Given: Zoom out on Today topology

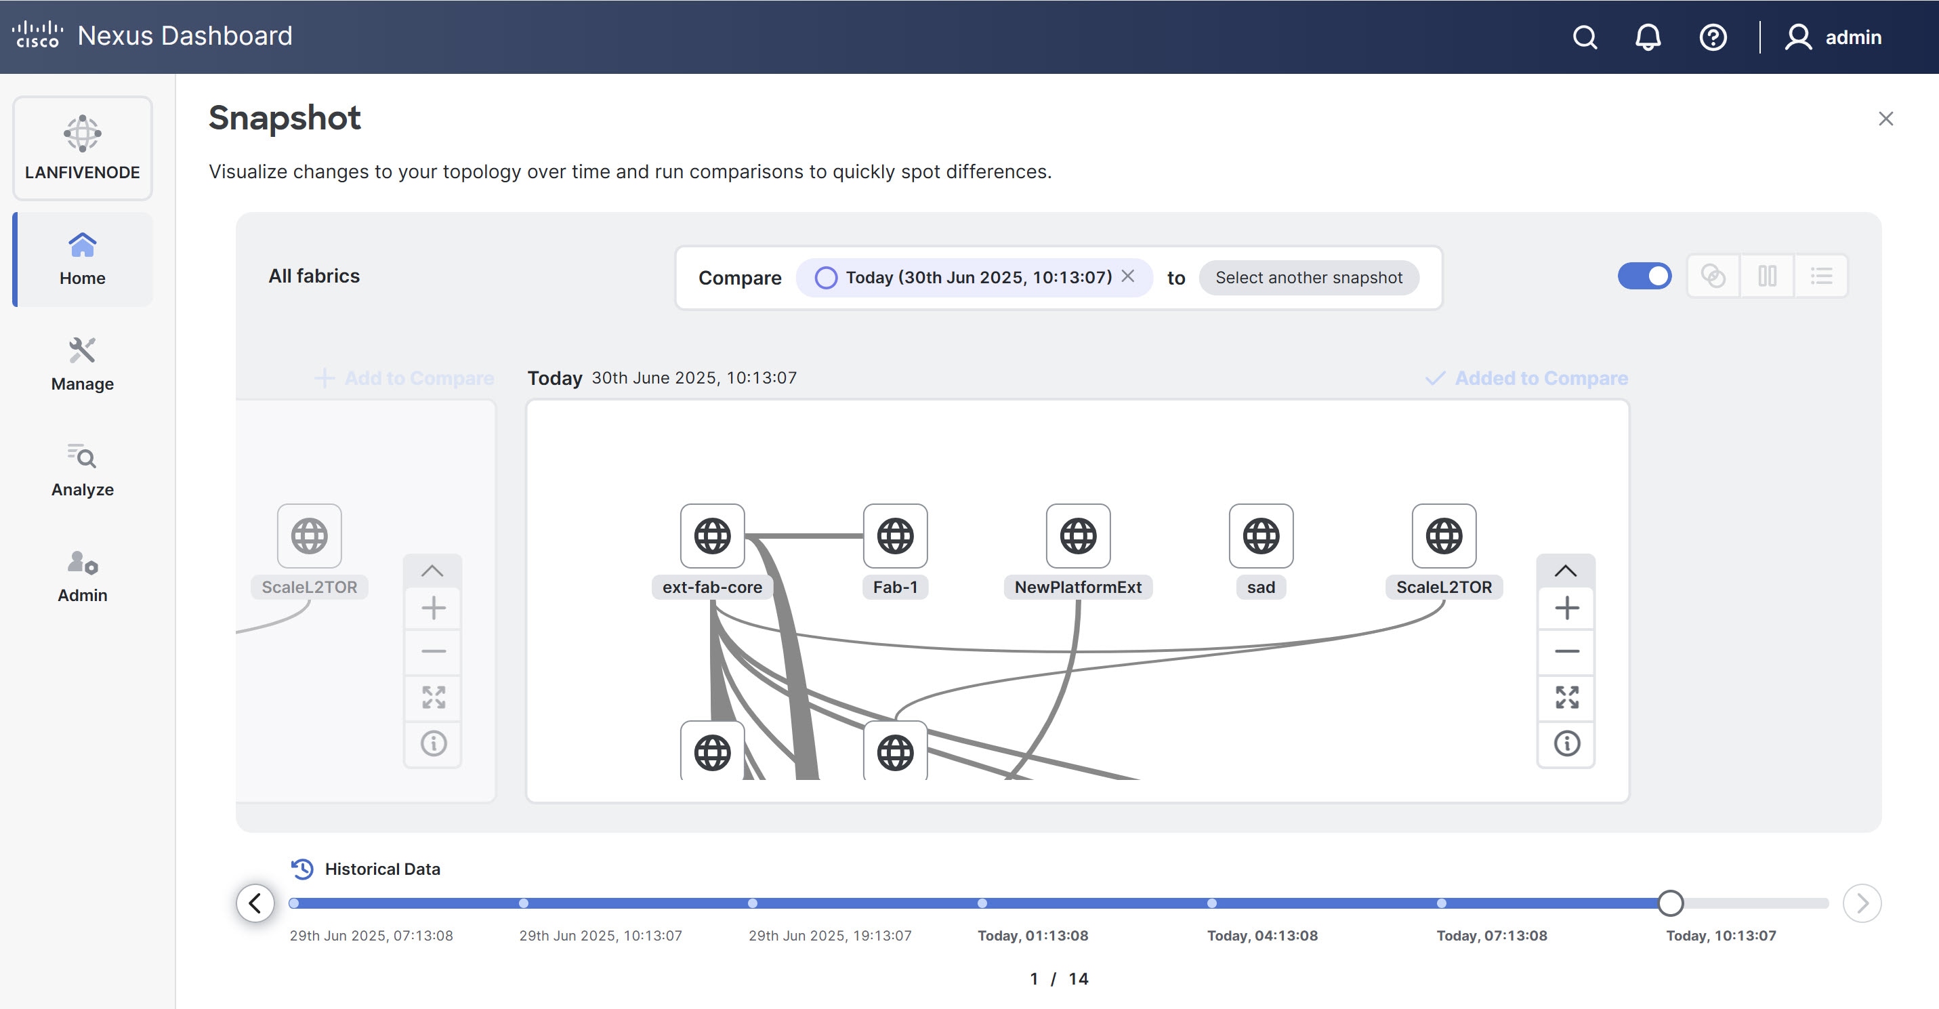Looking at the screenshot, I should pyautogui.click(x=1566, y=651).
